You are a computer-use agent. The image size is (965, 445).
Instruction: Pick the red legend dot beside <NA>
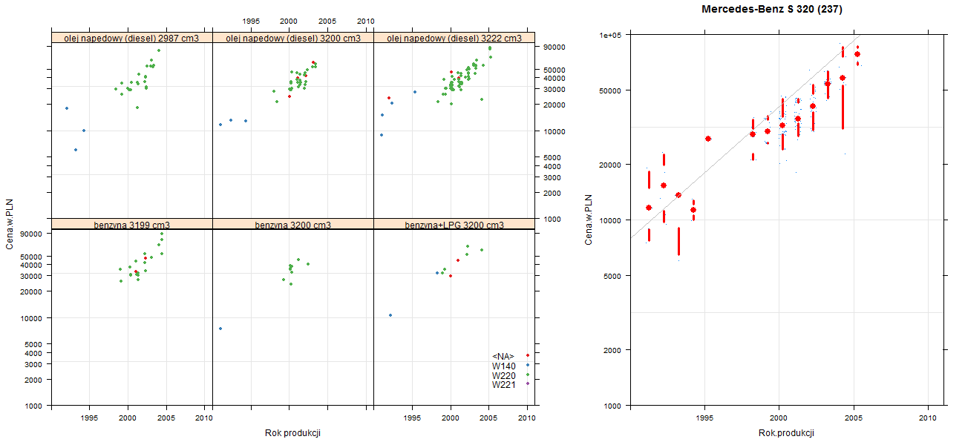pyautogui.click(x=527, y=356)
